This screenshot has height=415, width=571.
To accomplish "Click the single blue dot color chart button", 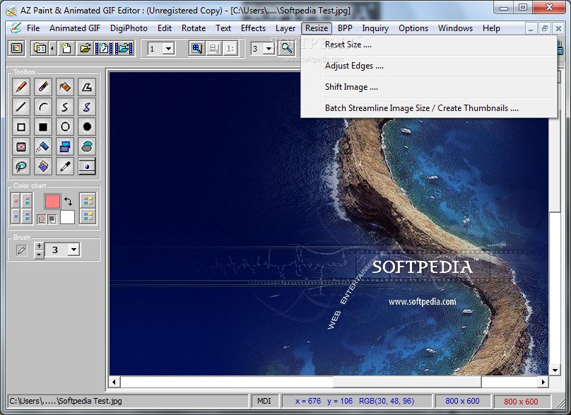I will pos(16,216).
